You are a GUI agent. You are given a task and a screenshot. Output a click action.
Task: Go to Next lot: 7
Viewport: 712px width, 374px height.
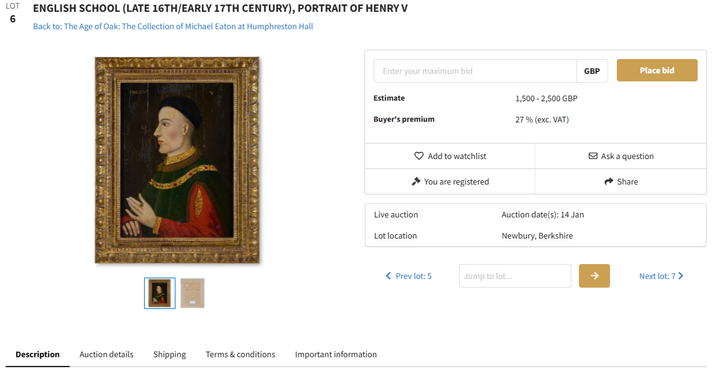point(657,276)
